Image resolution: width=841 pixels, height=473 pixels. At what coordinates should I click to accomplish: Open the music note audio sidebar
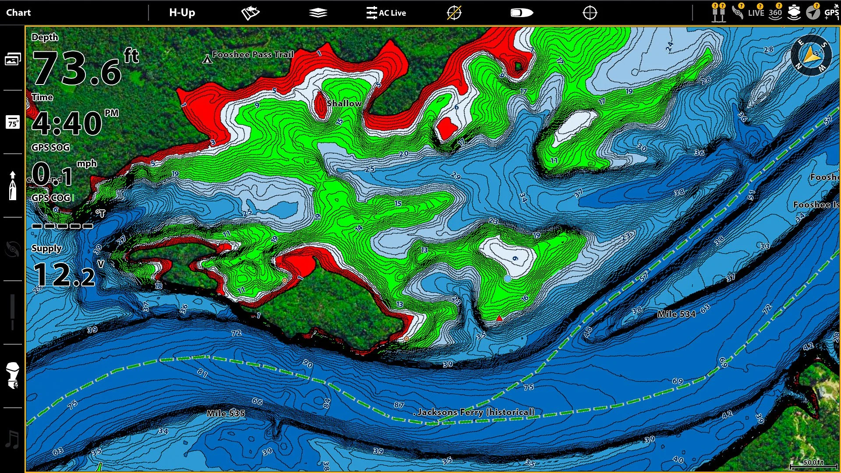pos(13,439)
